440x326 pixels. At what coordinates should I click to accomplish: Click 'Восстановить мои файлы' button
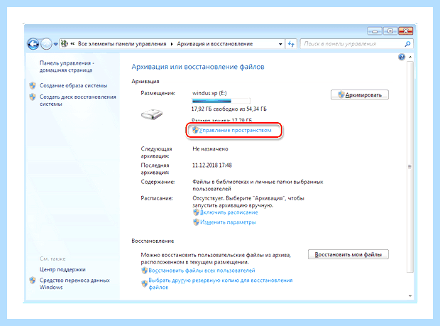pyautogui.click(x=348, y=254)
